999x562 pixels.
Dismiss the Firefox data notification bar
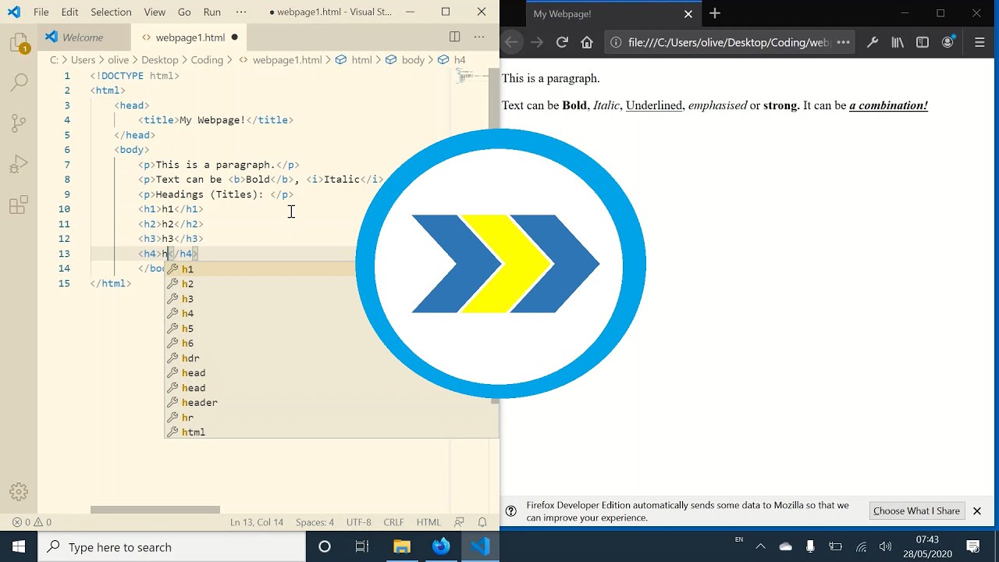[976, 510]
